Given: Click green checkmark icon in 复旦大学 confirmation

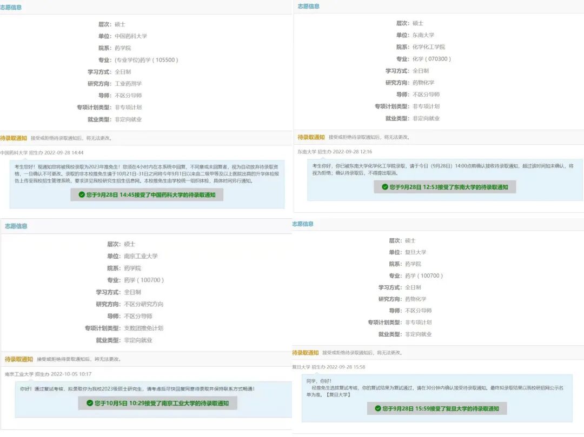Looking at the screenshot, I should [377, 408].
